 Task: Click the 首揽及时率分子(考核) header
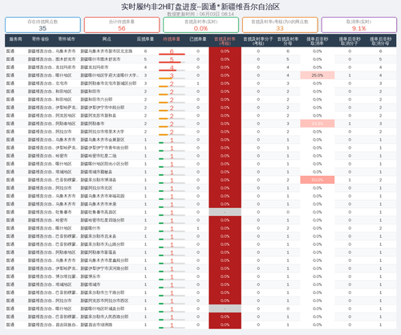pos(258,41)
